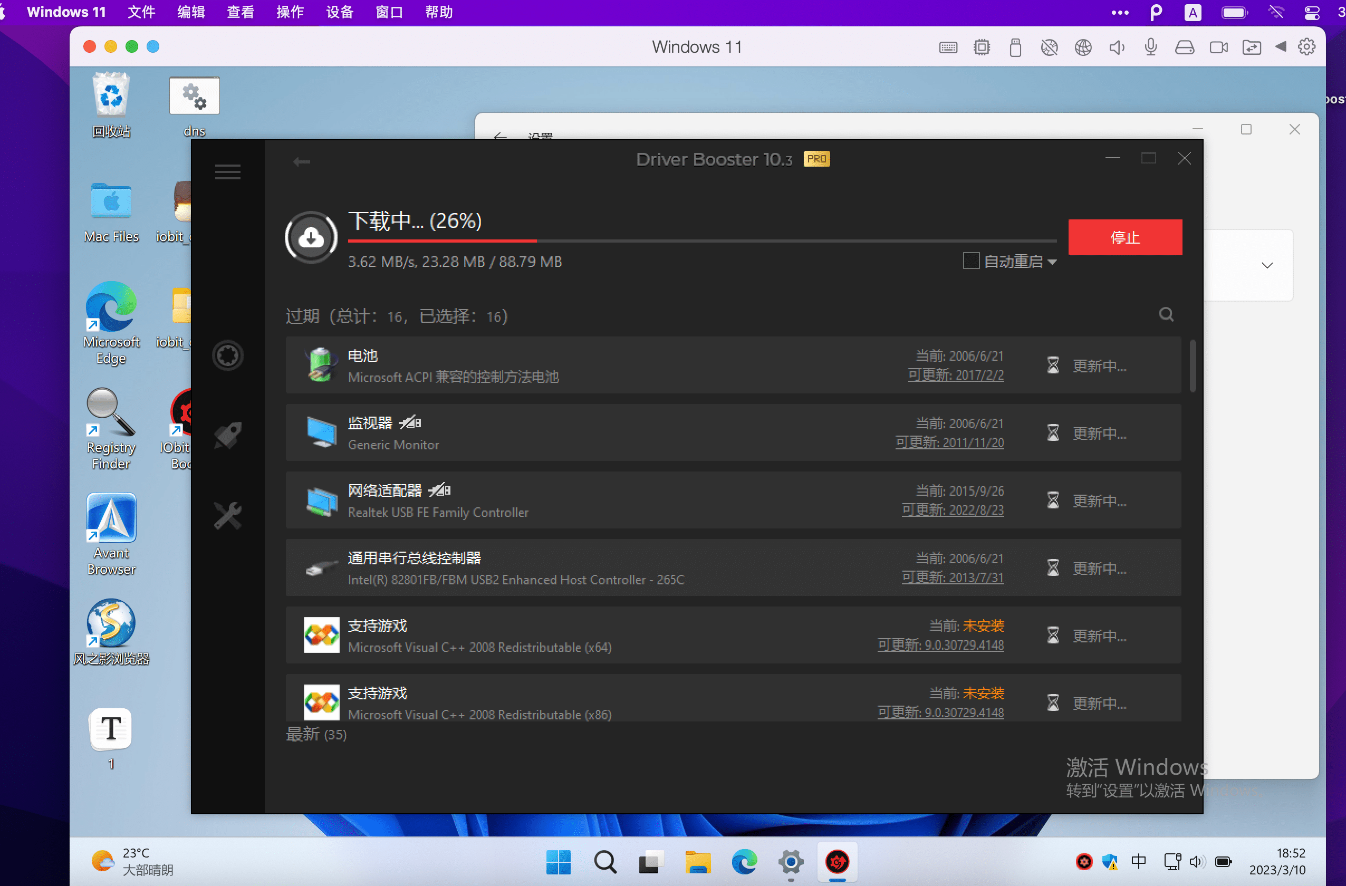Open the 帮助 menu
1346x886 pixels.
(x=439, y=12)
